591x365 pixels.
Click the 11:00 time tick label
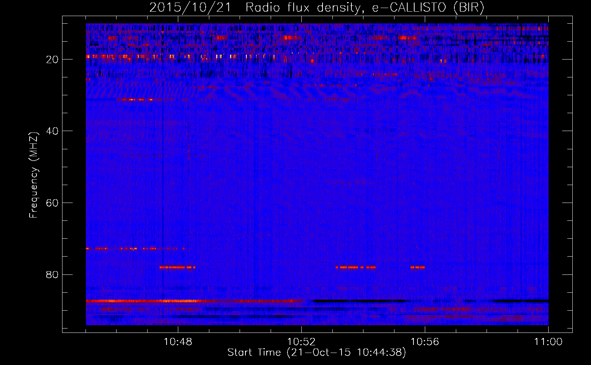(x=548, y=342)
